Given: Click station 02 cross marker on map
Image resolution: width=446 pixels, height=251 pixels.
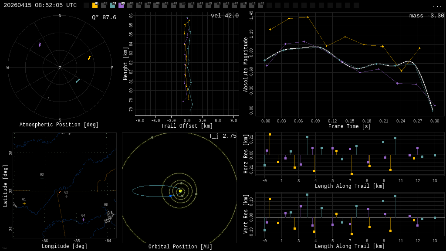Looking at the screenshot, I should (x=66, y=197).
